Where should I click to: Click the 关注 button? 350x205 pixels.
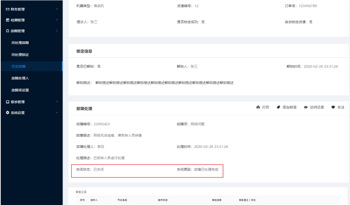(338, 107)
